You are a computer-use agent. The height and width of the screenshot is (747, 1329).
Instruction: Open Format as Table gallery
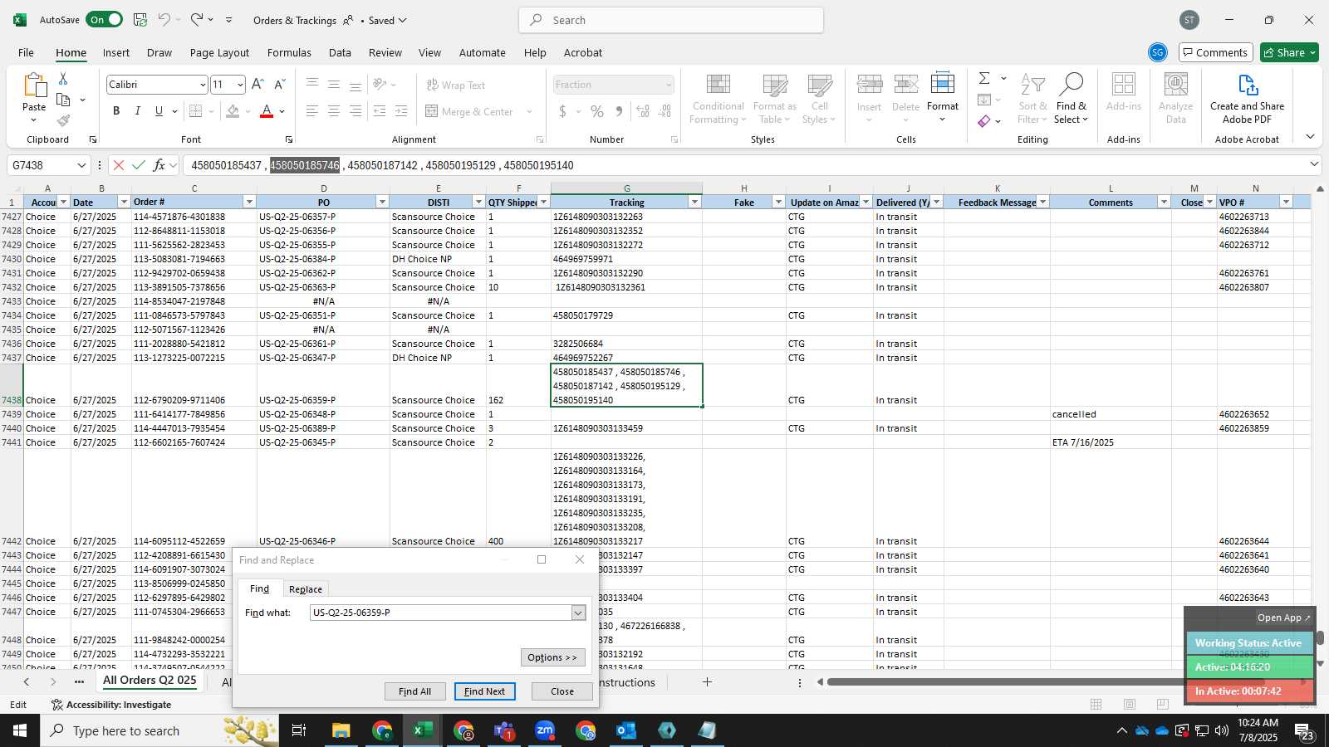pyautogui.click(x=774, y=100)
